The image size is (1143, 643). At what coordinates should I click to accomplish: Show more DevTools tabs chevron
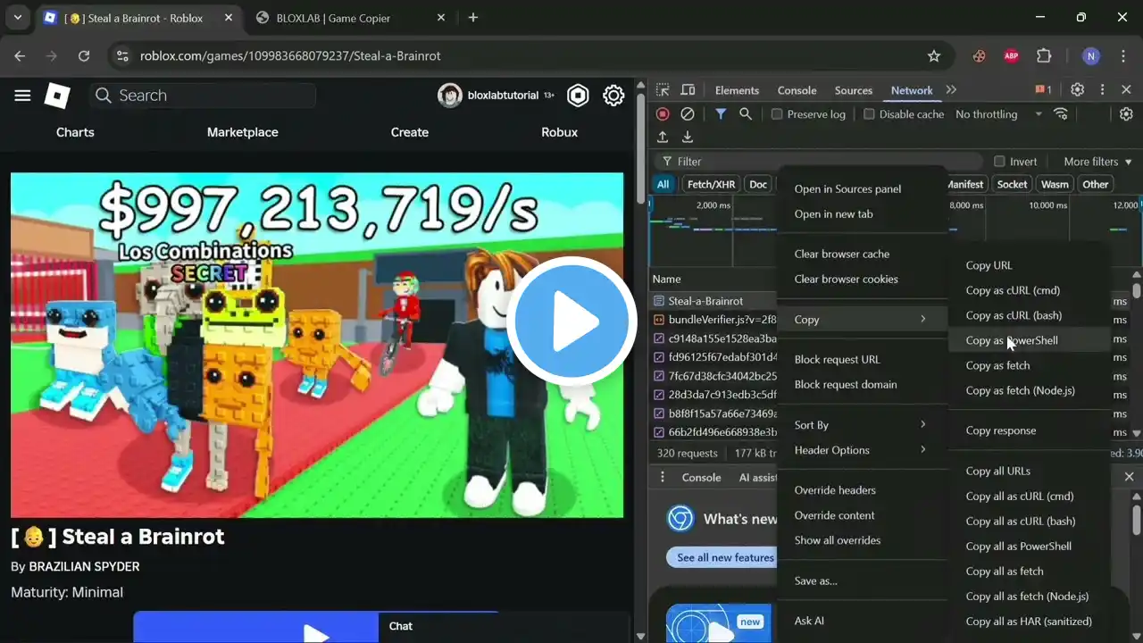[951, 90]
